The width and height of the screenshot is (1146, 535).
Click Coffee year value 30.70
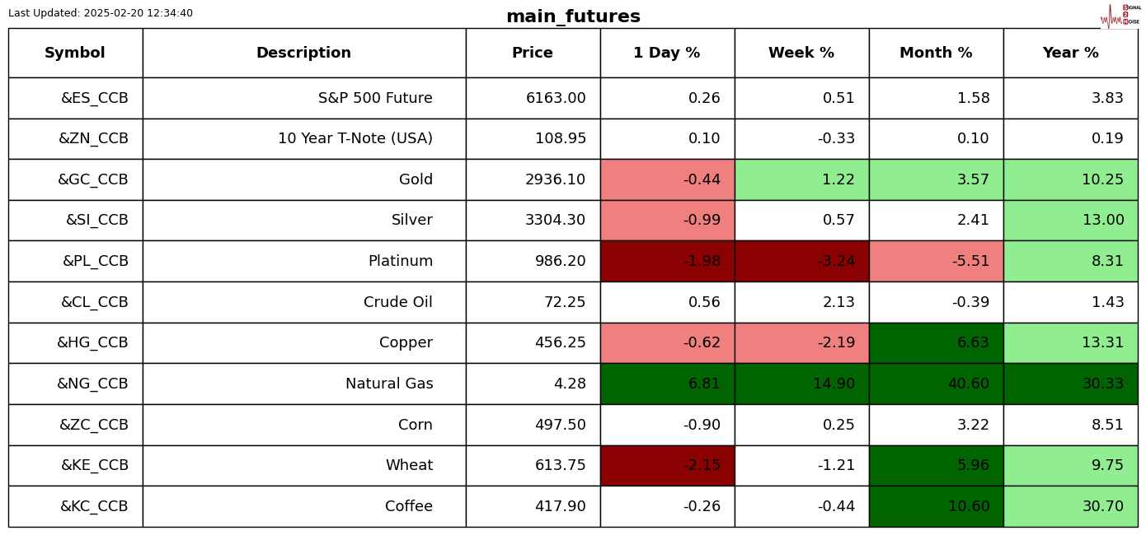1070,507
